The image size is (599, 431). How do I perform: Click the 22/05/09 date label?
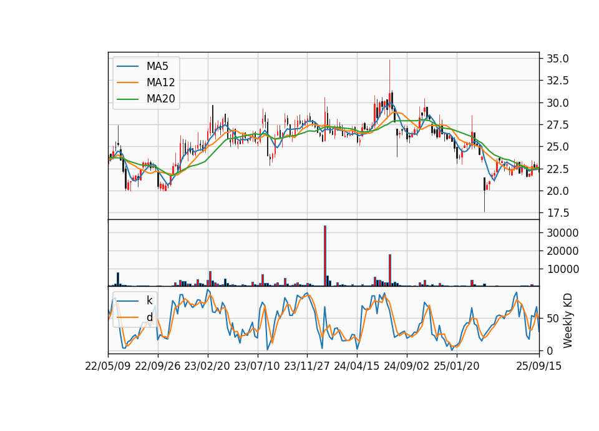click(x=108, y=366)
